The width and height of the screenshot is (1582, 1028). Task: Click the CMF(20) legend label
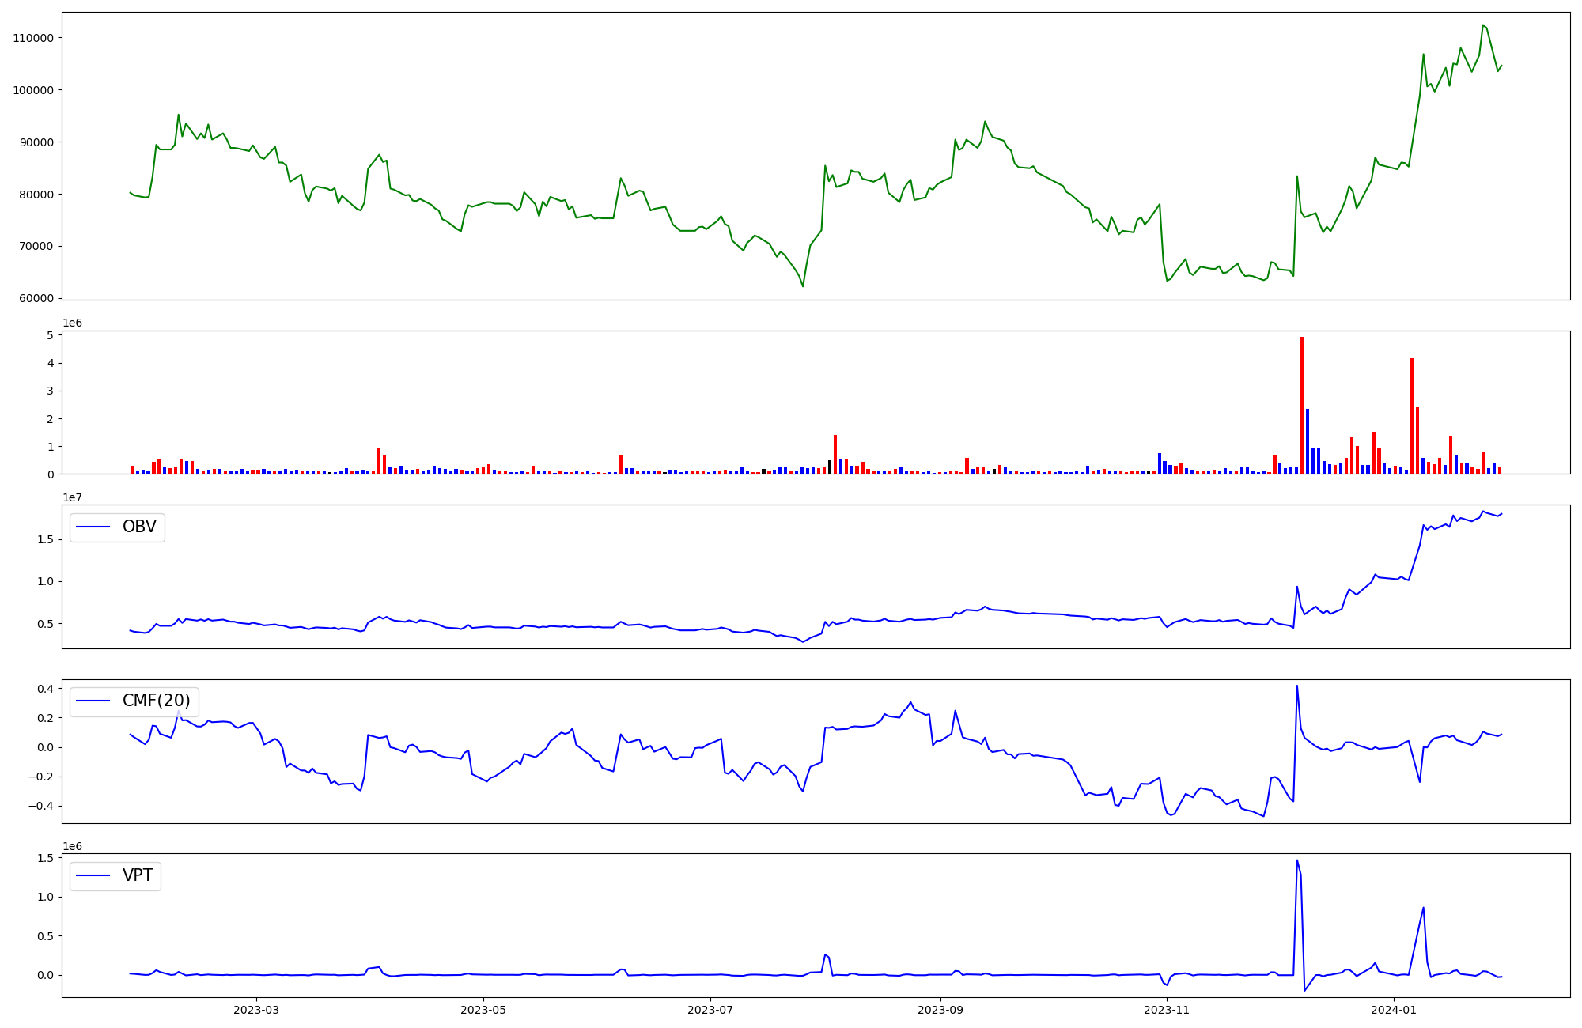[x=156, y=701]
